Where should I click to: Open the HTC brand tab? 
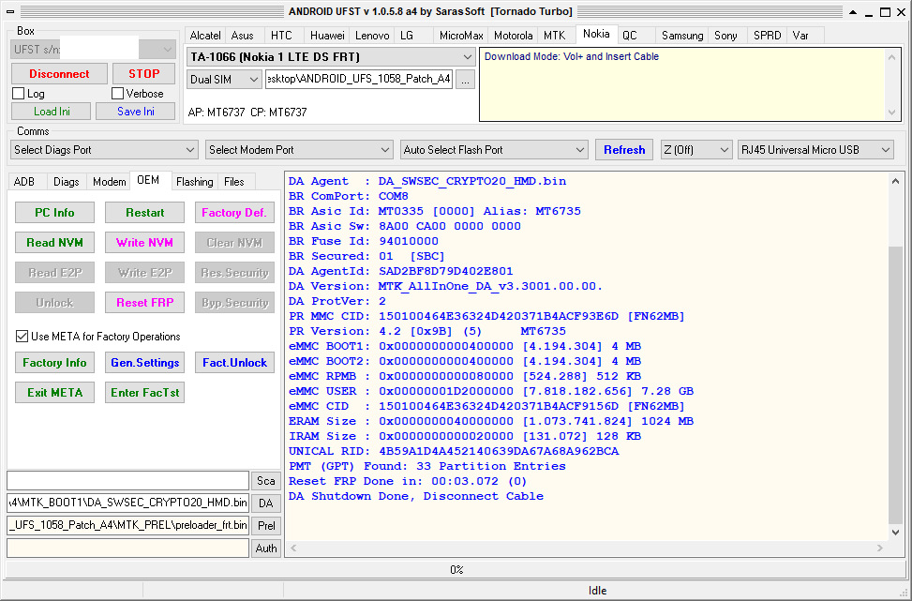click(281, 36)
